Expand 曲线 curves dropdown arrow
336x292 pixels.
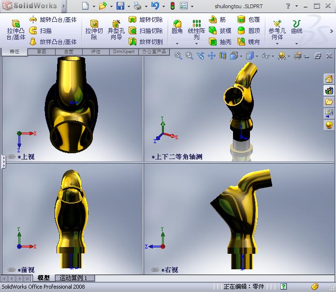coord(296,44)
